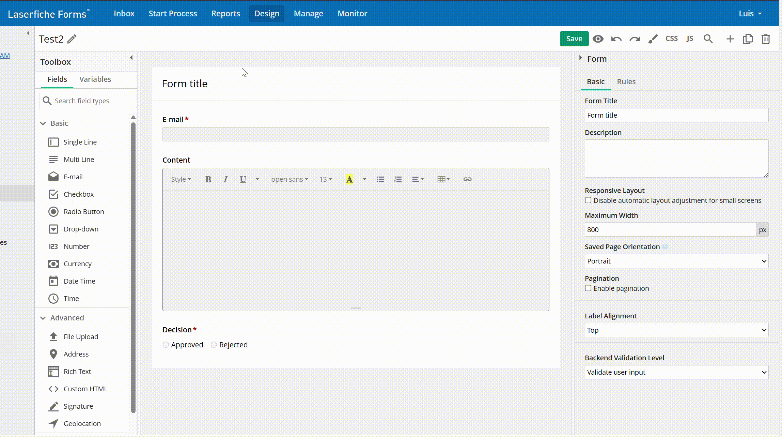Collapse the Basic fields section

click(x=43, y=123)
